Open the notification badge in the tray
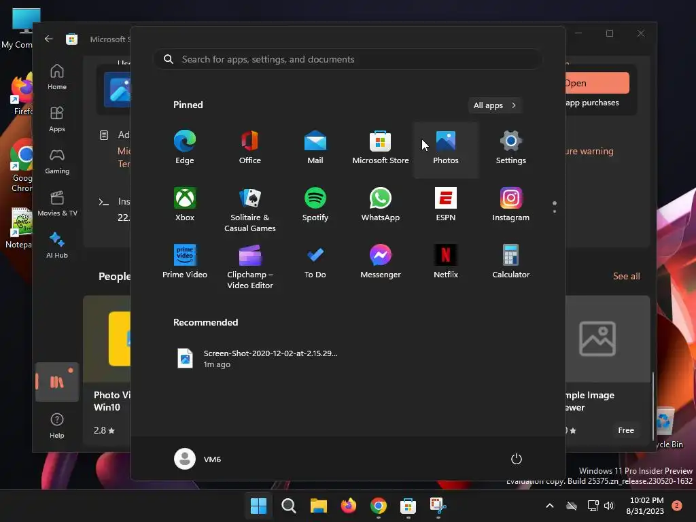The height and width of the screenshot is (522, 696). [x=677, y=506]
